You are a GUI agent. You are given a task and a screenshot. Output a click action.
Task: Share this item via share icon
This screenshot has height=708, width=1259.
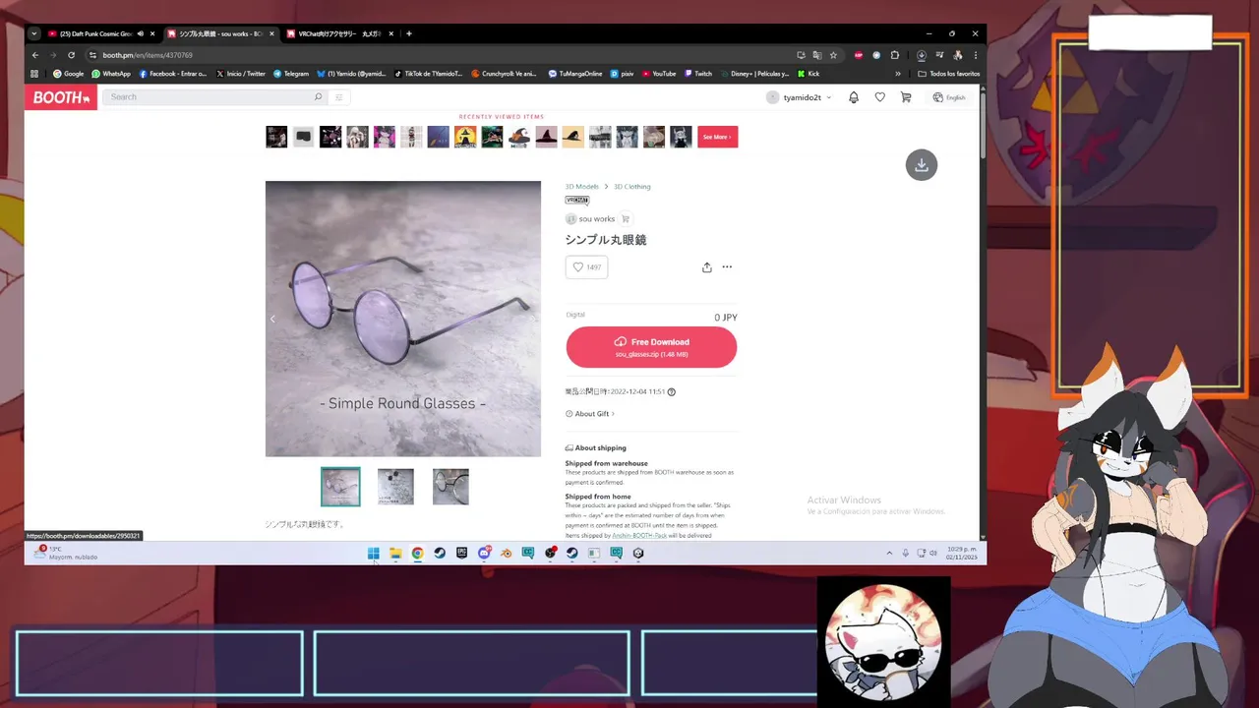click(706, 266)
